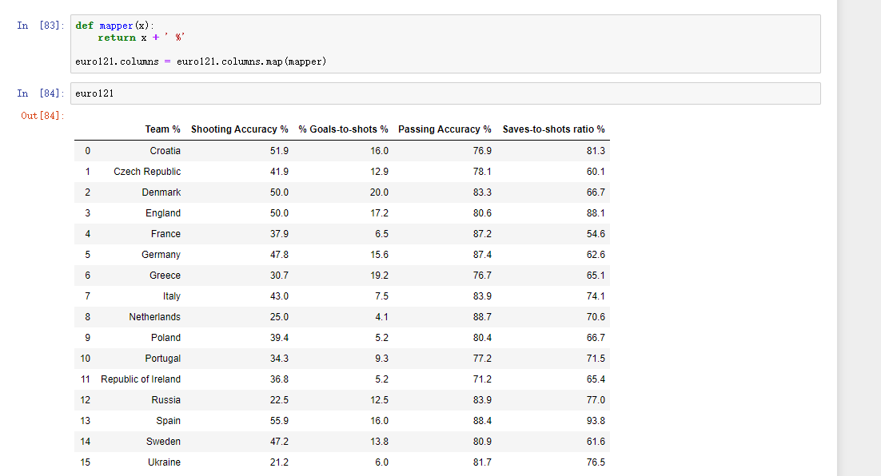Select the Czech Republic team cell

click(147, 172)
